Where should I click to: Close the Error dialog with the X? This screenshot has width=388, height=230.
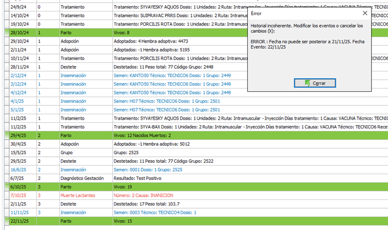tap(364, 13)
